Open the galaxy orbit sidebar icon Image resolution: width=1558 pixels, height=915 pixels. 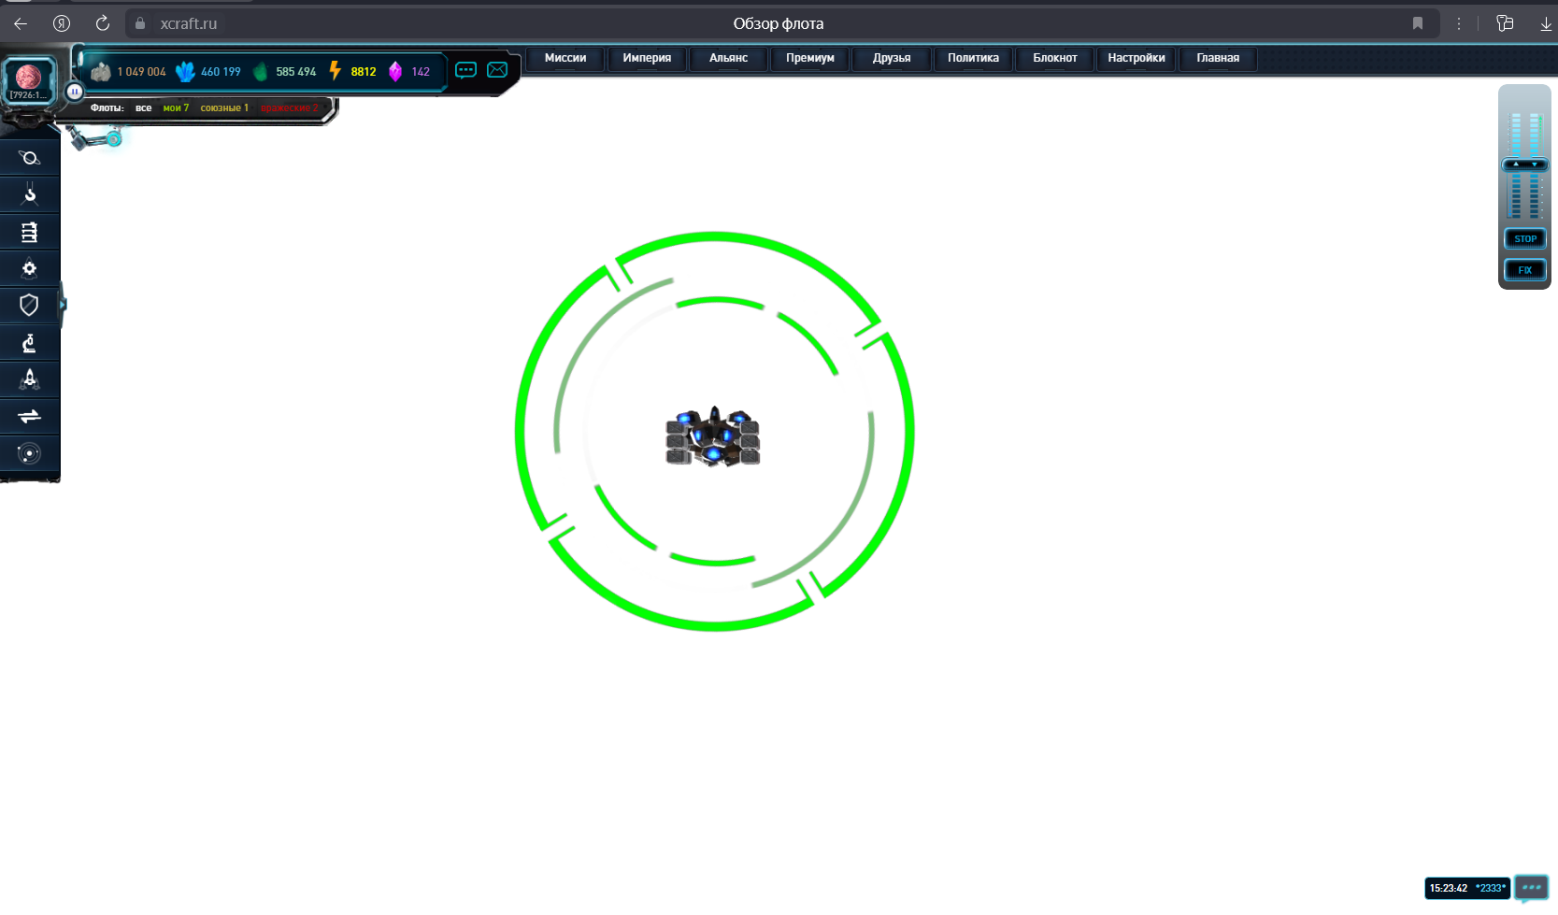tap(29, 453)
